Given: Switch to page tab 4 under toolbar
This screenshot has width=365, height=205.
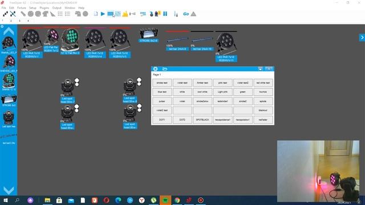Looking at the screenshot, I should click(28, 20).
